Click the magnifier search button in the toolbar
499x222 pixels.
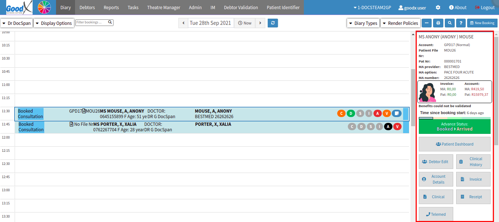tap(450, 23)
